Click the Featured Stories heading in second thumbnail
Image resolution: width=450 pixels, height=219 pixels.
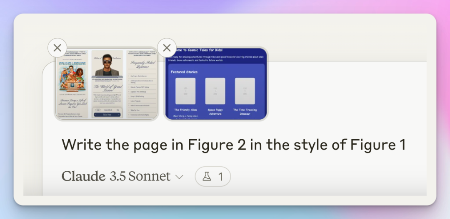[184, 72]
